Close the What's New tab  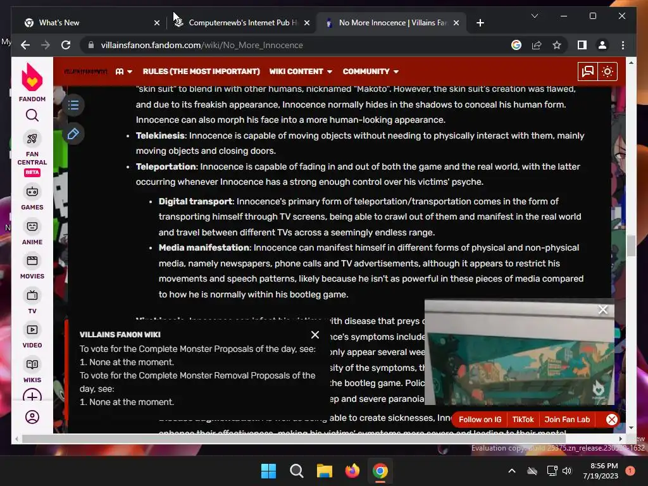(157, 23)
